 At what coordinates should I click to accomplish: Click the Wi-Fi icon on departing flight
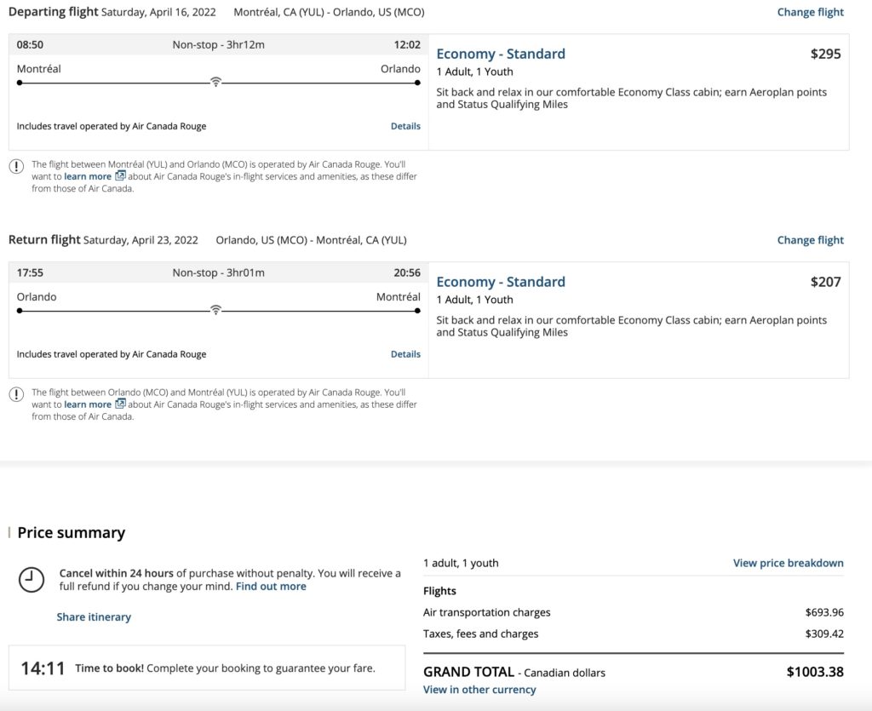216,82
